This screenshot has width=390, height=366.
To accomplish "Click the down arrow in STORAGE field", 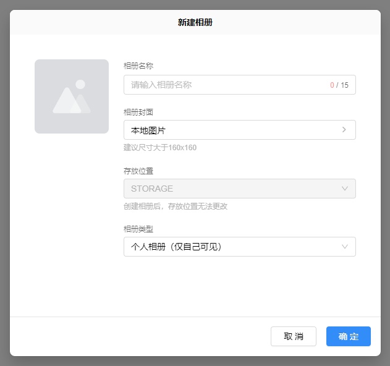I will (345, 189).
